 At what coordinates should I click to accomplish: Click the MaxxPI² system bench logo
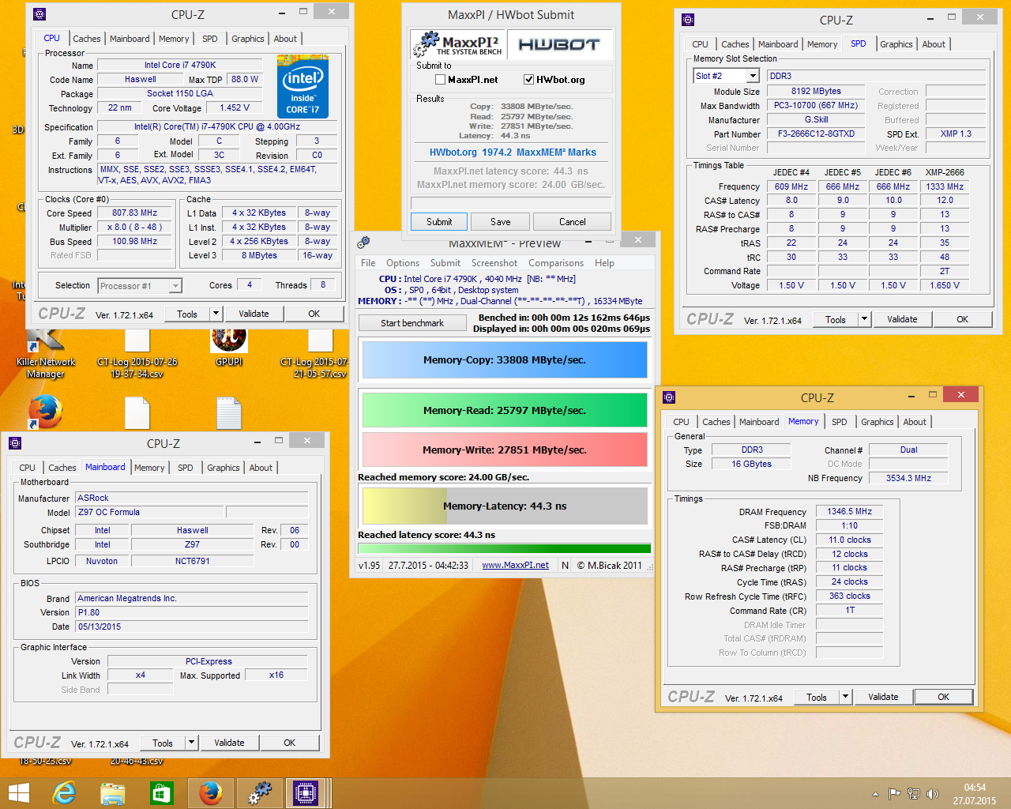(459, 45)
